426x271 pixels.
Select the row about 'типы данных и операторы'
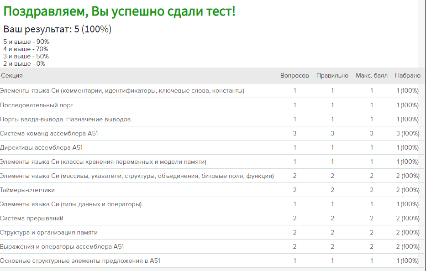[212, 204]
